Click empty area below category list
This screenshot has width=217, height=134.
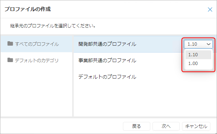(x=36, y=92)
